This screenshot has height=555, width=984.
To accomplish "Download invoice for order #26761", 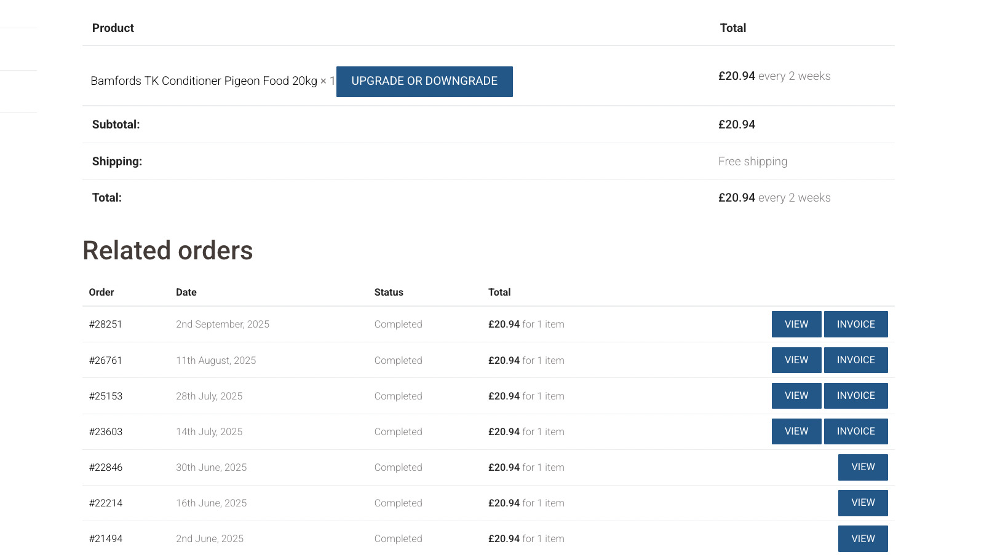I will [855, 360].
